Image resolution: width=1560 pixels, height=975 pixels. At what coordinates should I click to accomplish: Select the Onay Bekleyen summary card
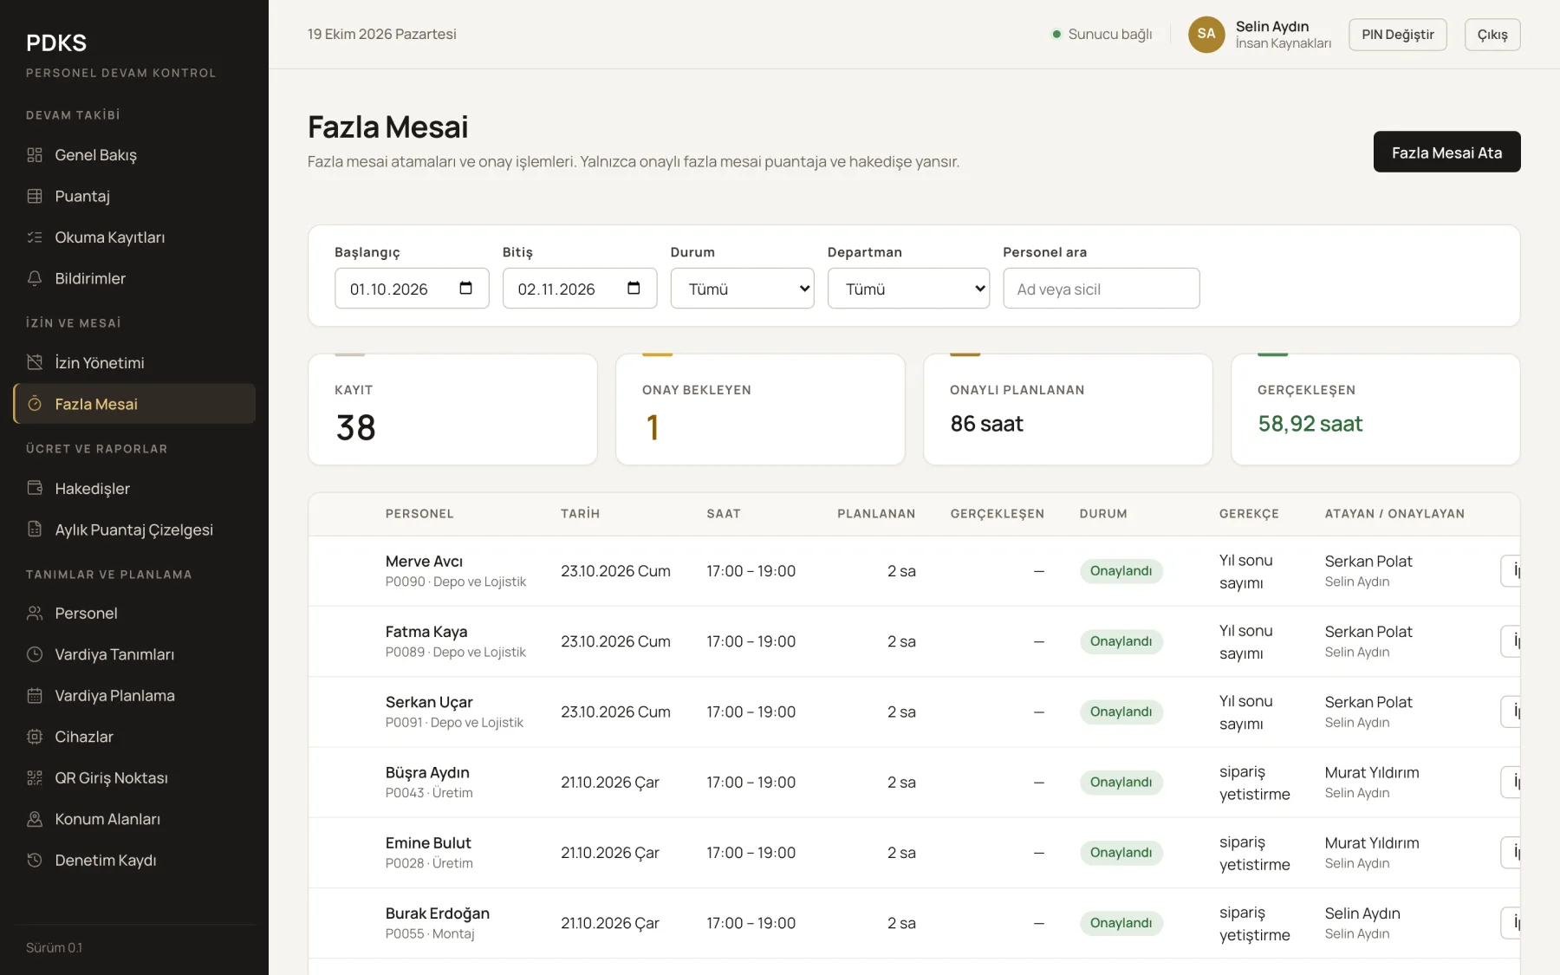tap(760, 409)
